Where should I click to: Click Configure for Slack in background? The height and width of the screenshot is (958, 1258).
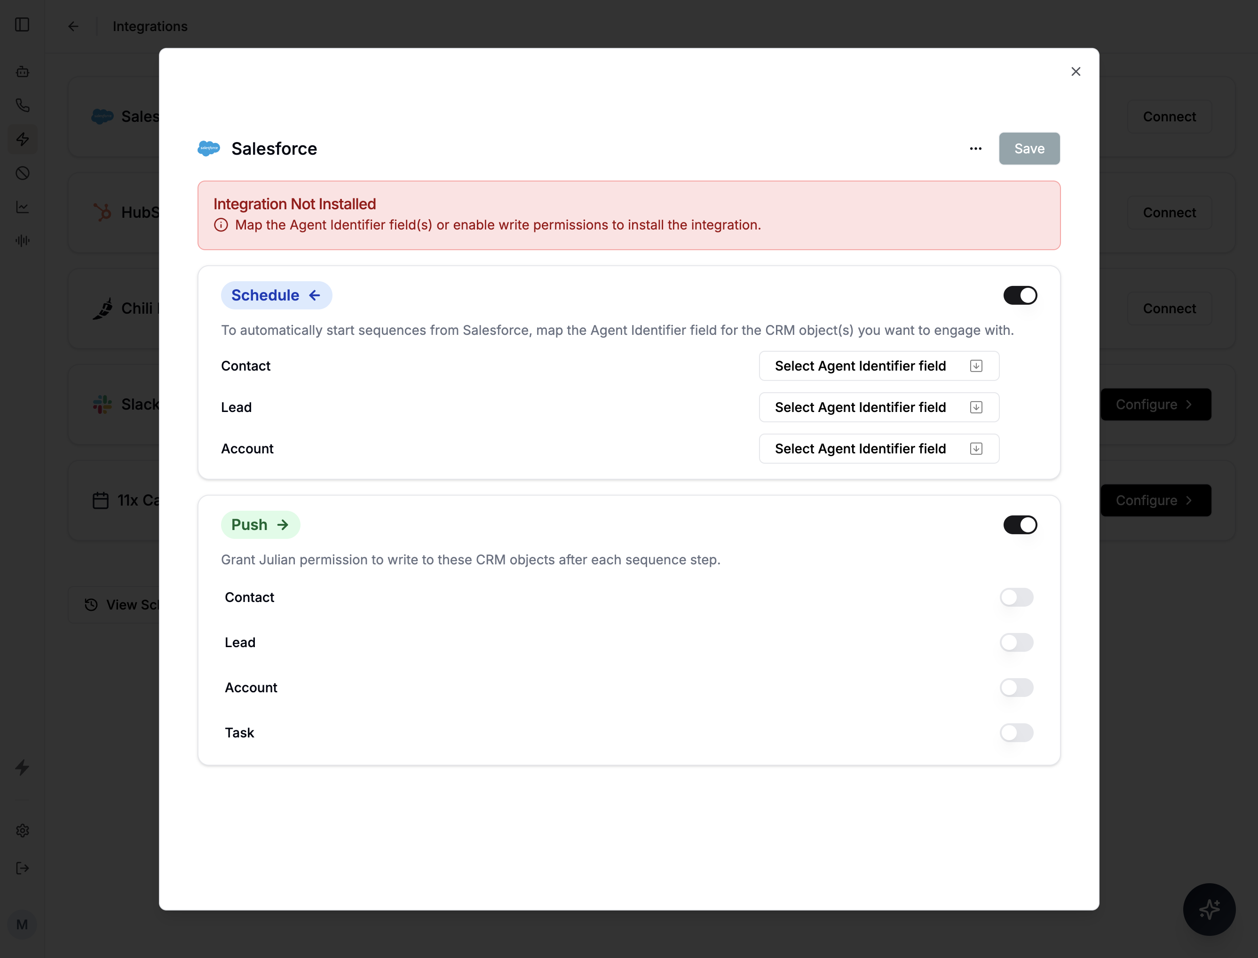(1155, 404)
